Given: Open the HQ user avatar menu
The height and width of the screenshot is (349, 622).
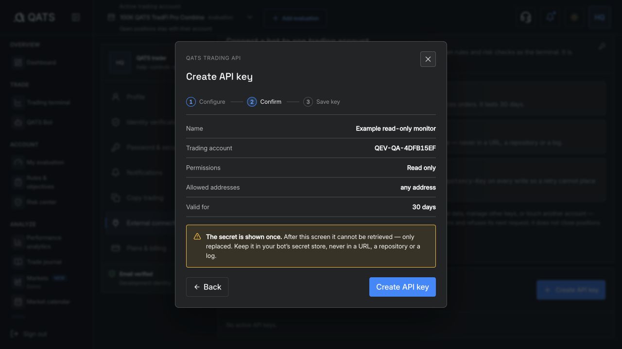Looking at the screenshot, I should (600, 17).
